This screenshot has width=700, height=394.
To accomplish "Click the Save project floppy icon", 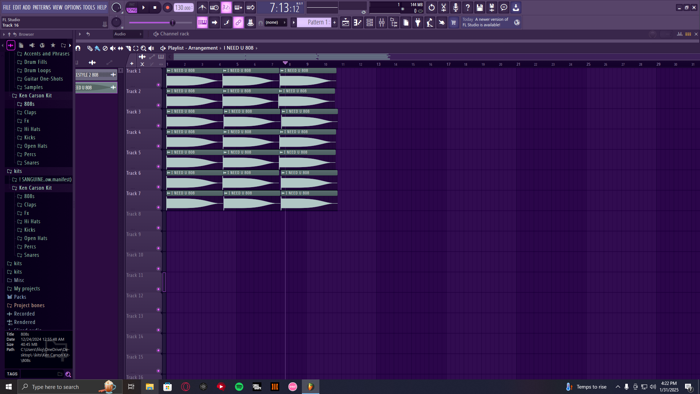I will click(480, 7).
